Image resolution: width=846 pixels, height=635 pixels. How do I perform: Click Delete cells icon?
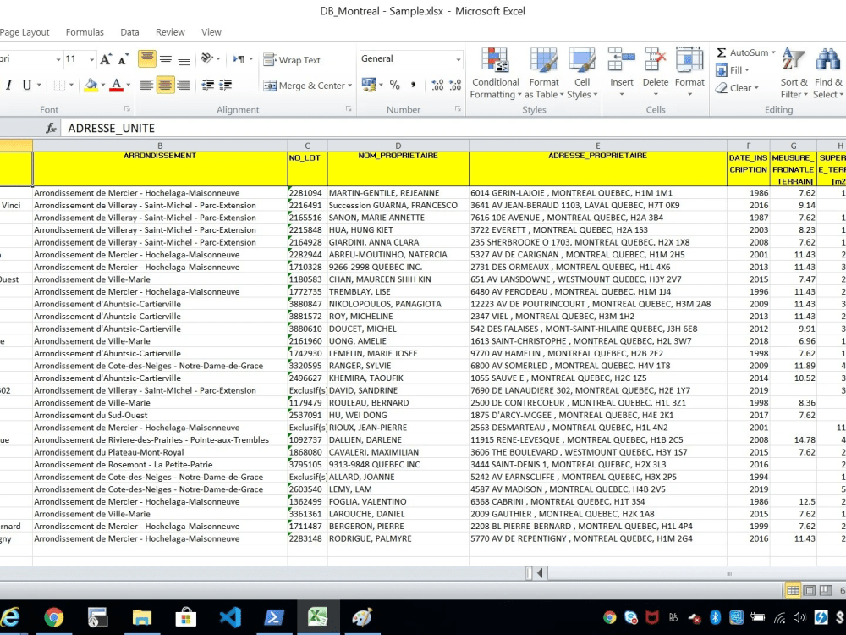(656, 59)
